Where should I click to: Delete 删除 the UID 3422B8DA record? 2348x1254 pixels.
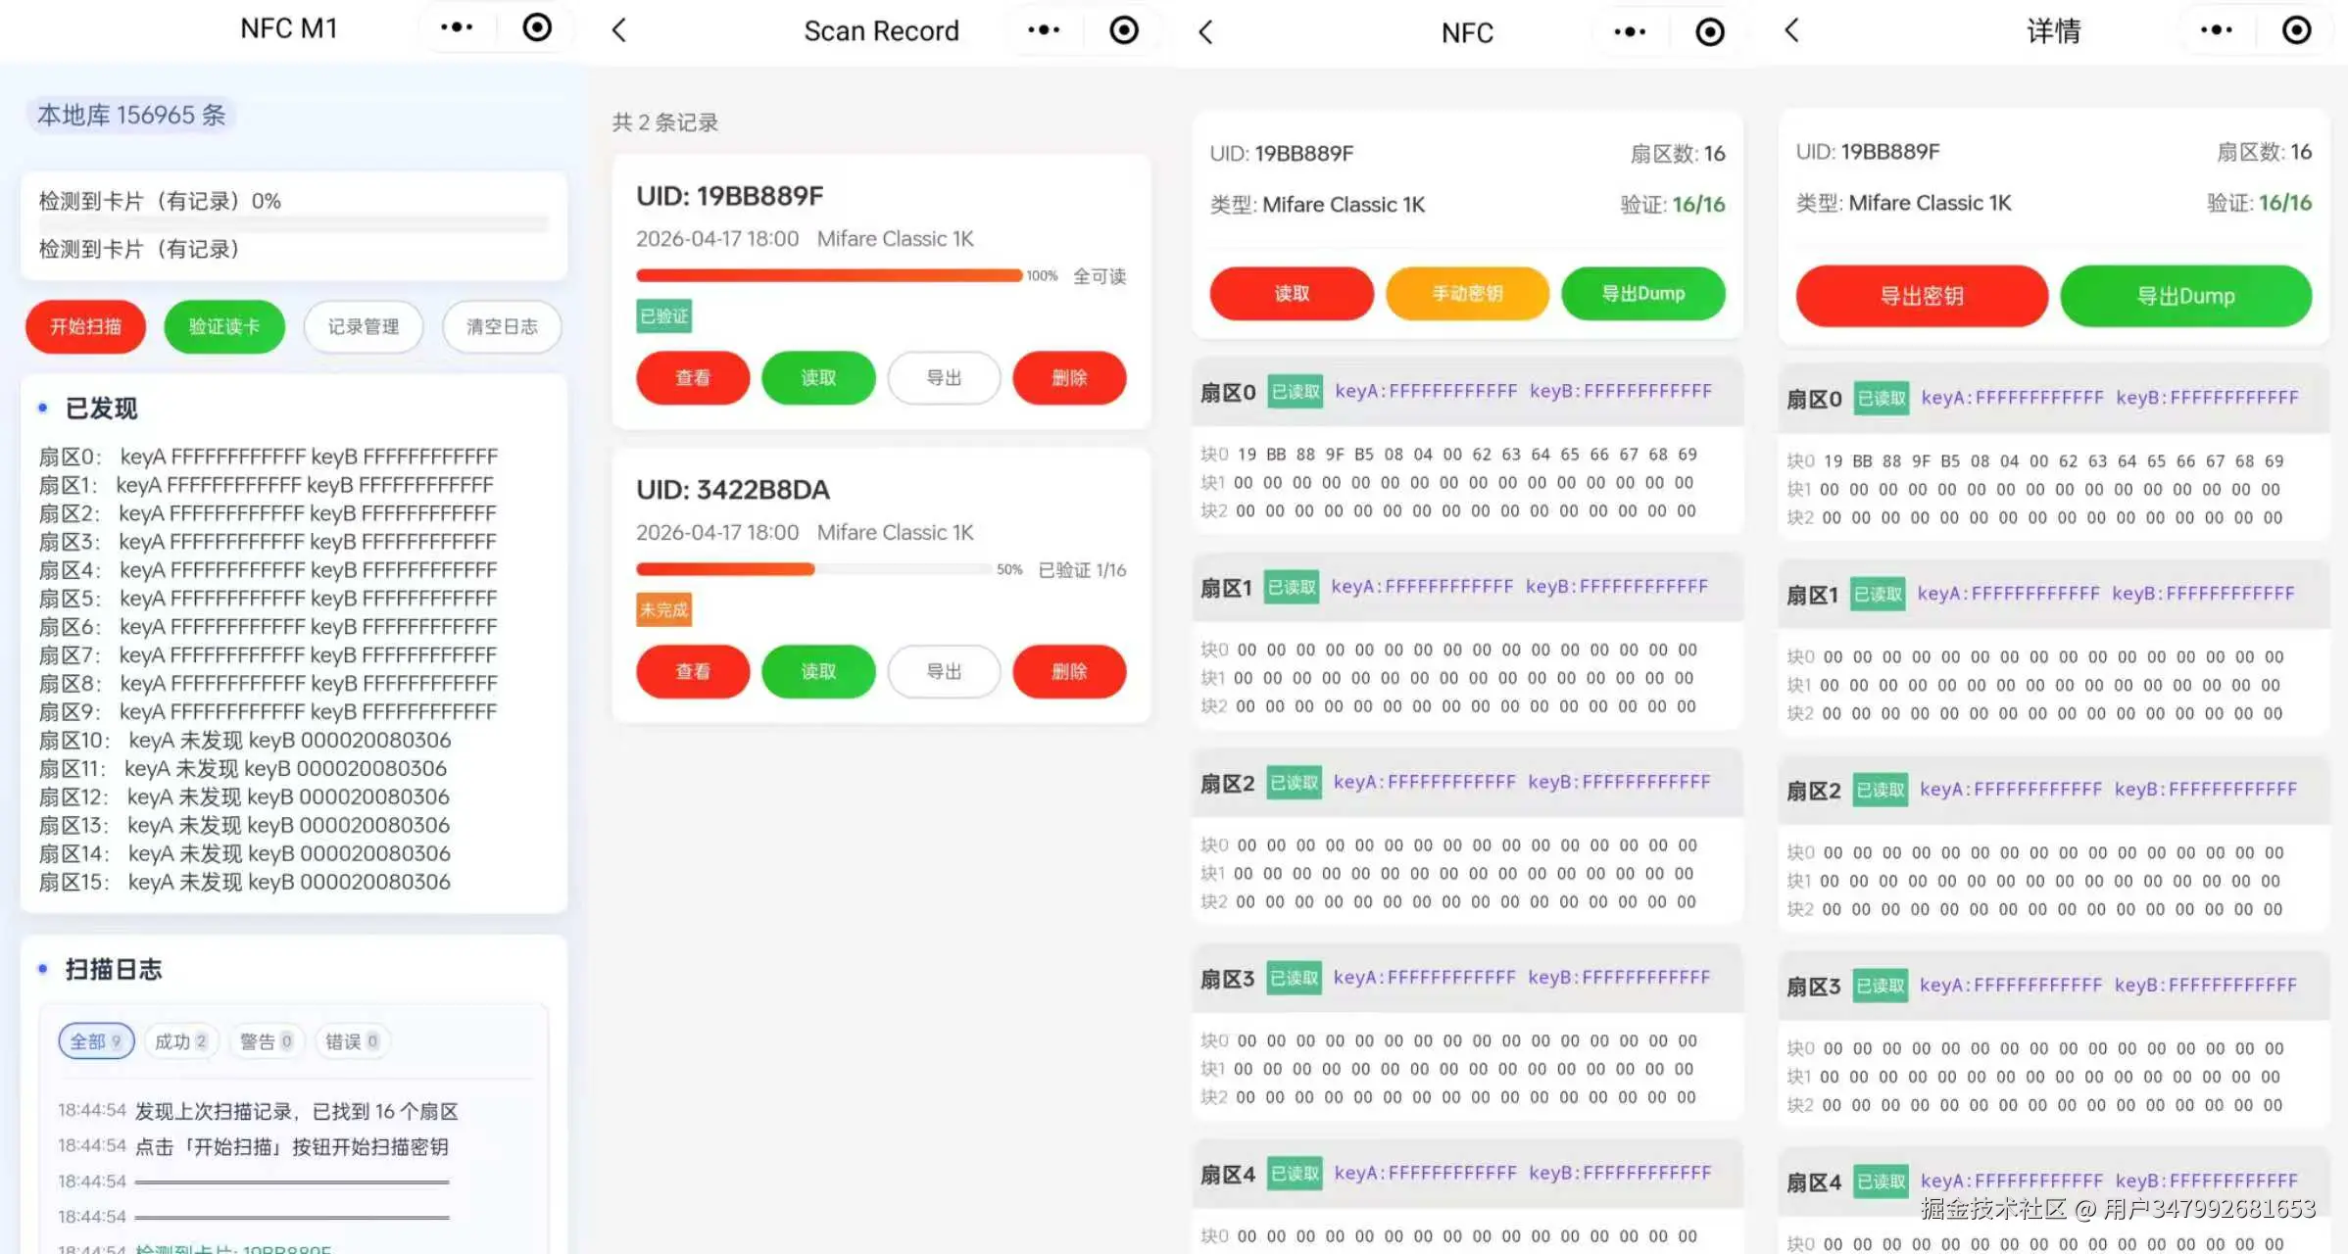[1069, 671]
